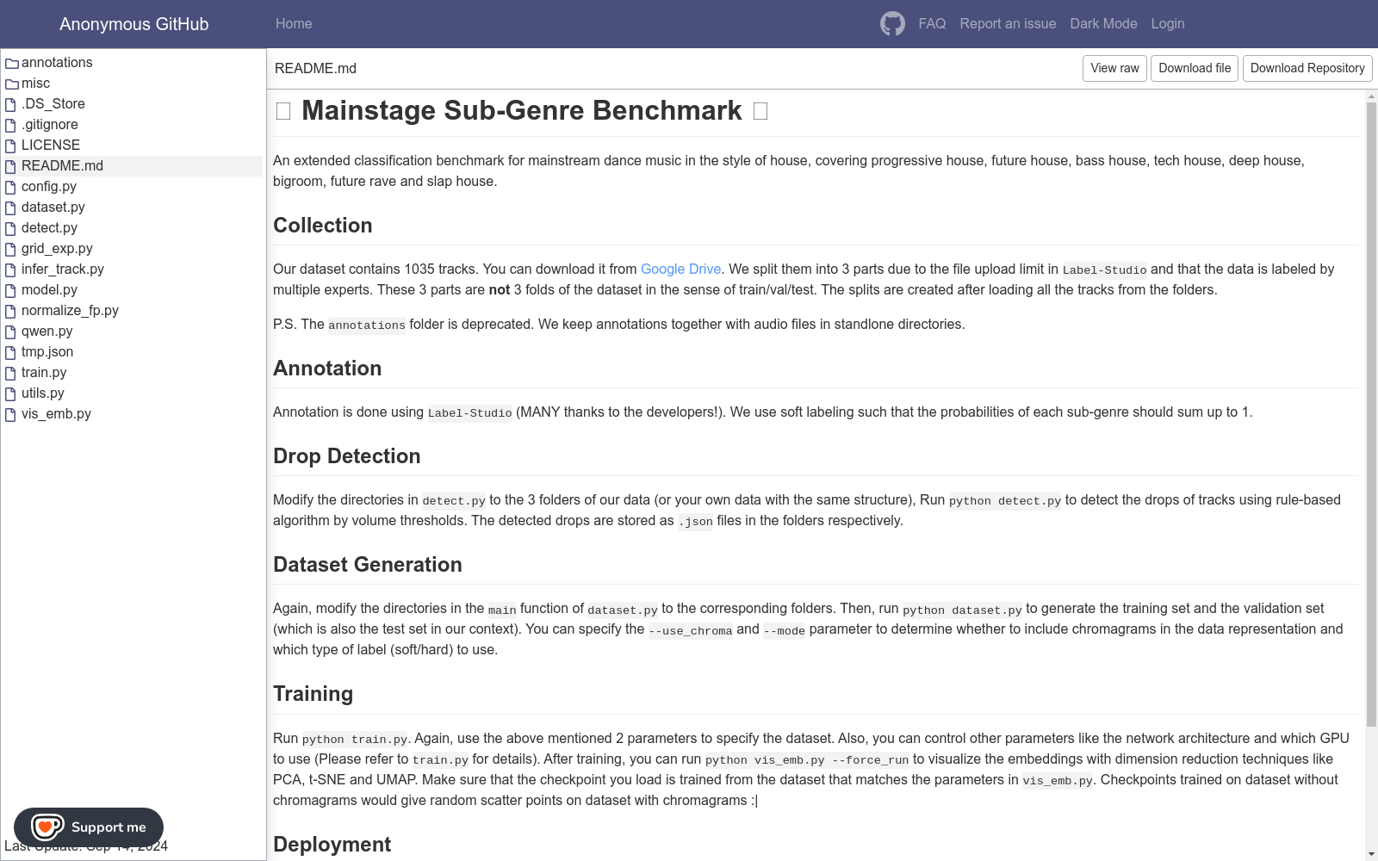
Task: Open grid_exp.py in the file tree
Action: click(x=57, y=249)
